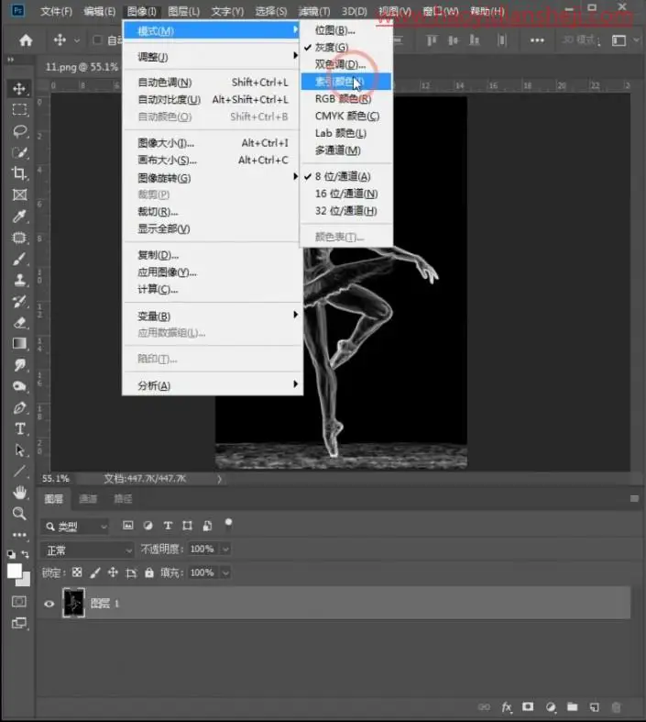This screenshot has width=646, height=722.
Task: Switch to the 路径 paths tab
Action: [x=123, y=499]
